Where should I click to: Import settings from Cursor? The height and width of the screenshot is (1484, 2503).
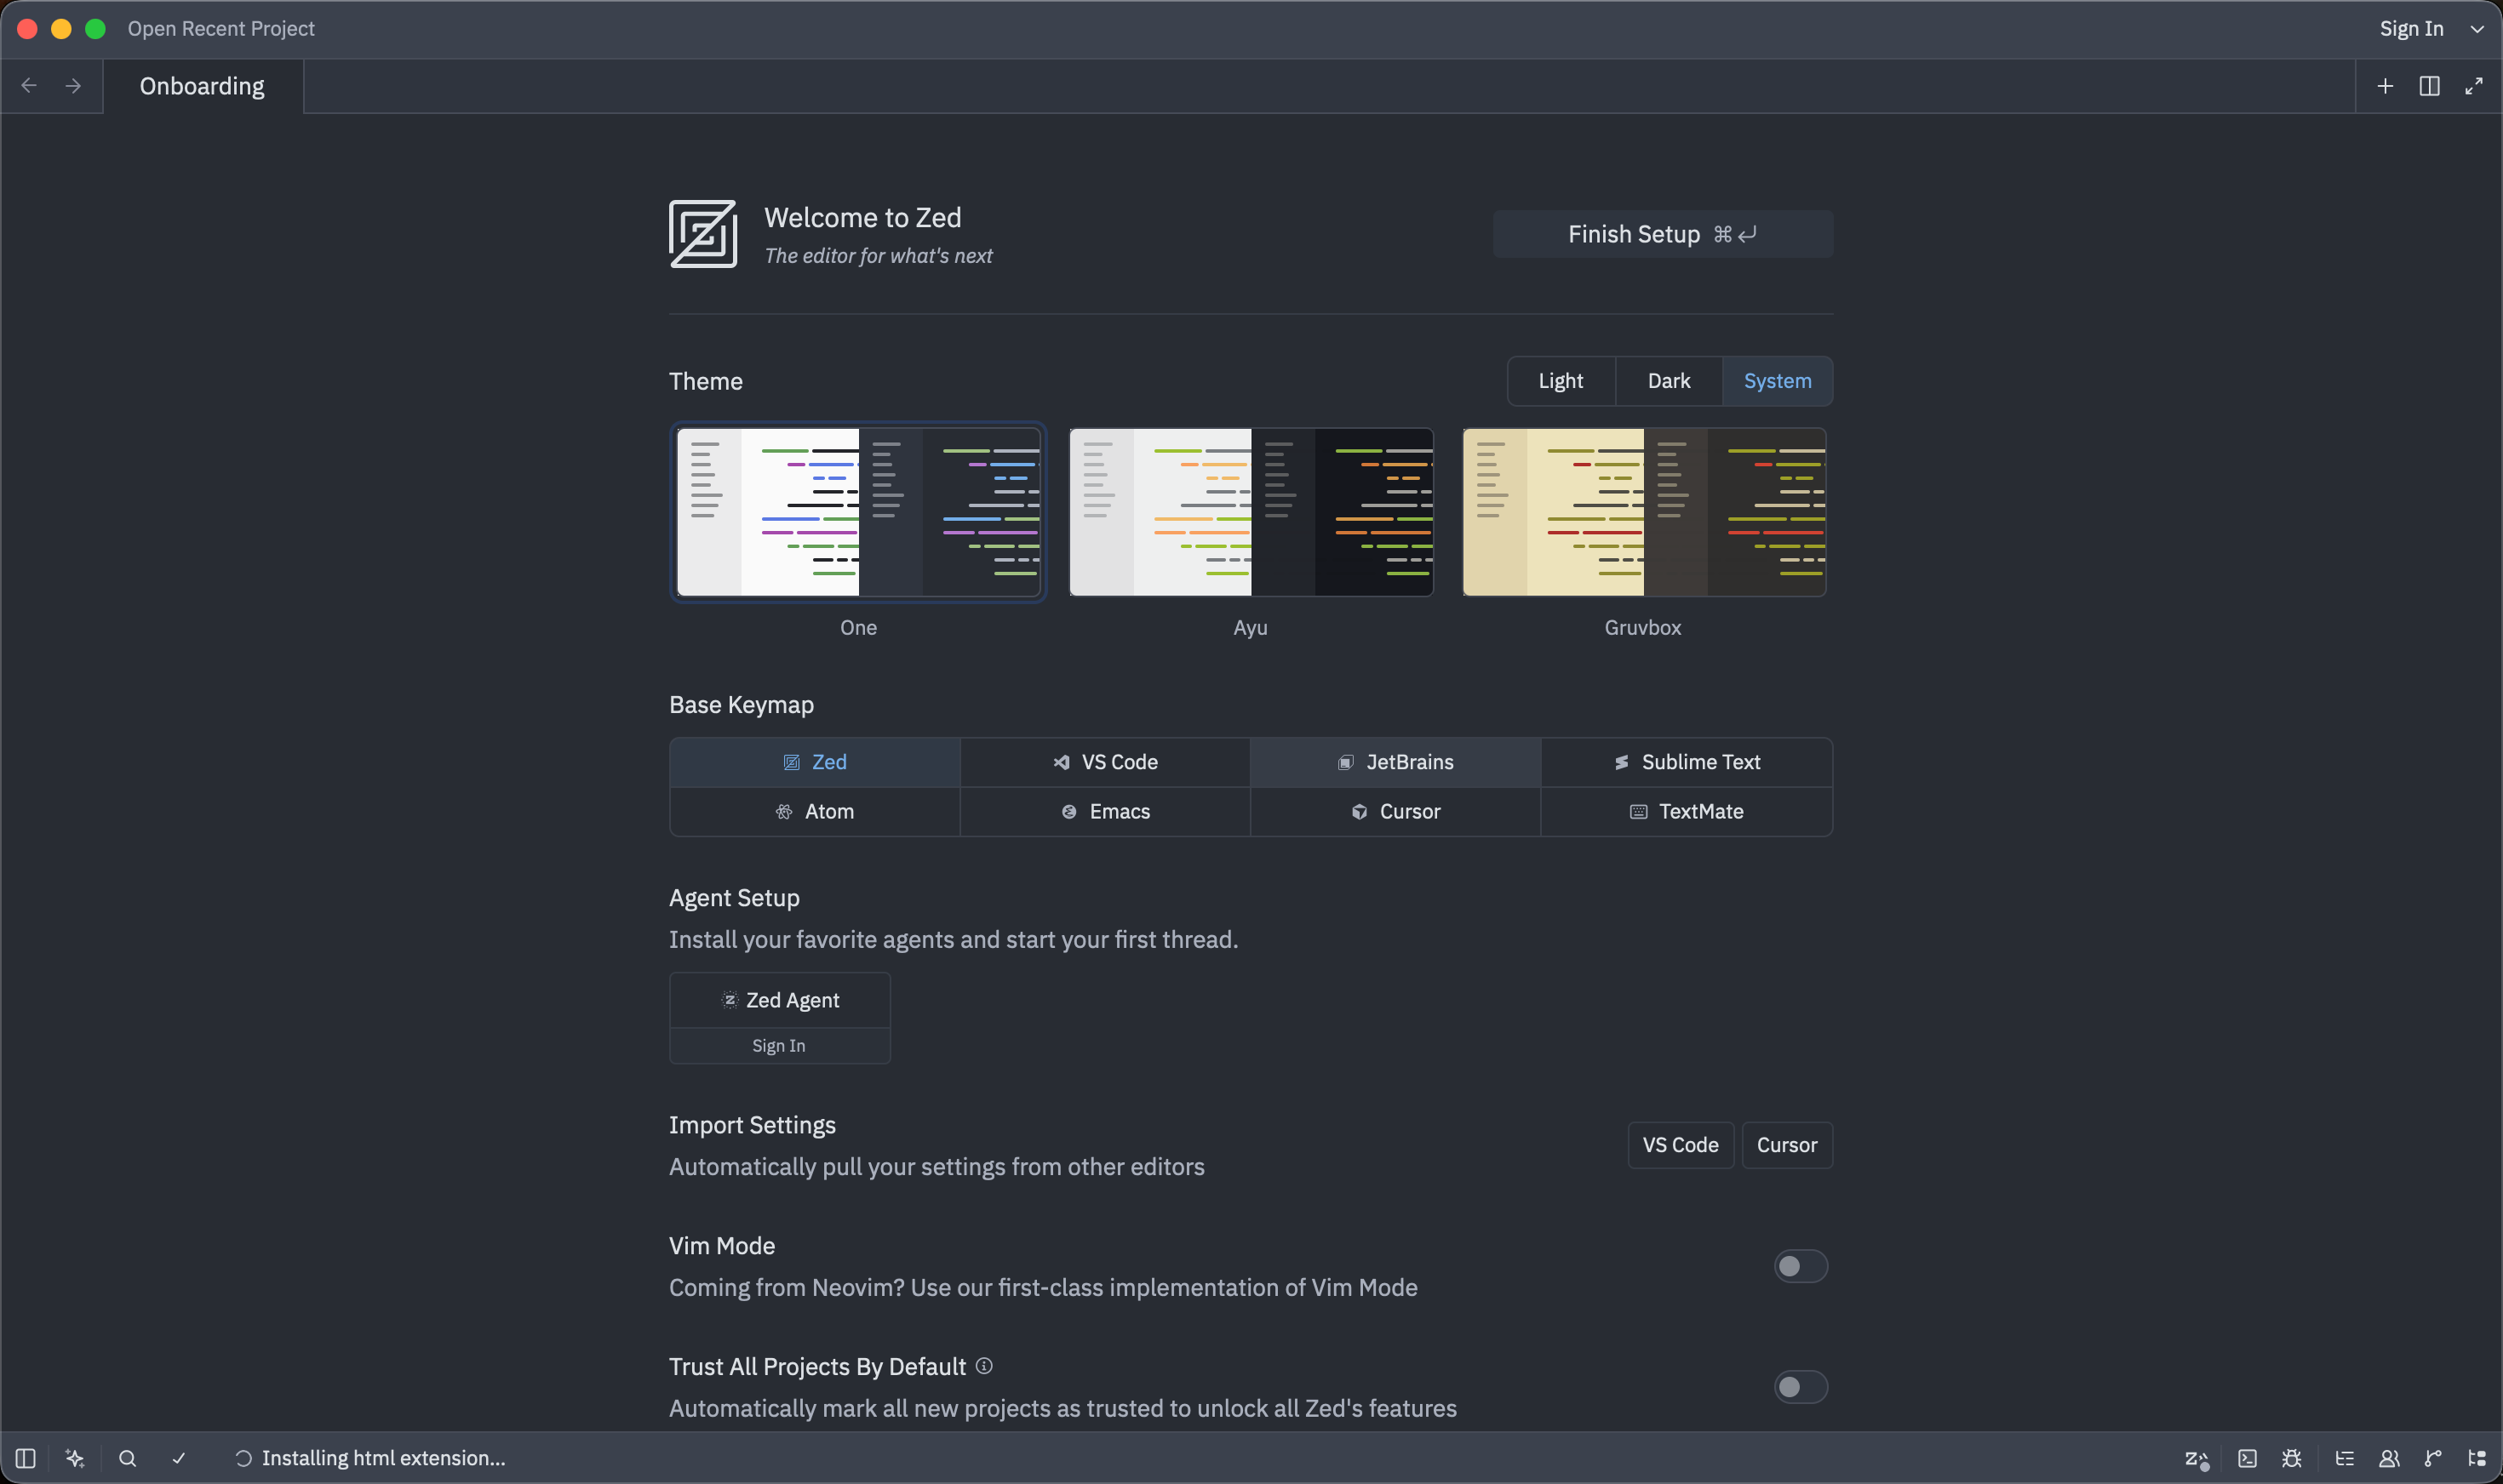(x=1787, y=1145)
